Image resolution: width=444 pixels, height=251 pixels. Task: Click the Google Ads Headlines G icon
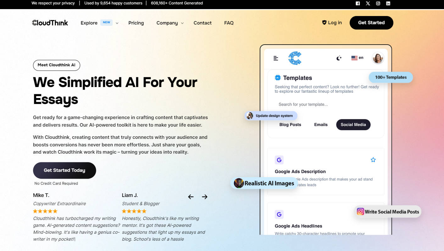pyautogui.click(x=279, y=215)
